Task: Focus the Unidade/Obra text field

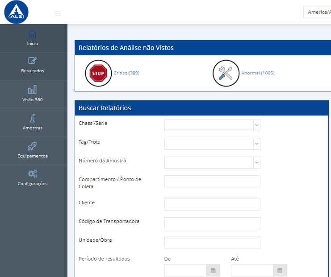Action: [212, 242]
